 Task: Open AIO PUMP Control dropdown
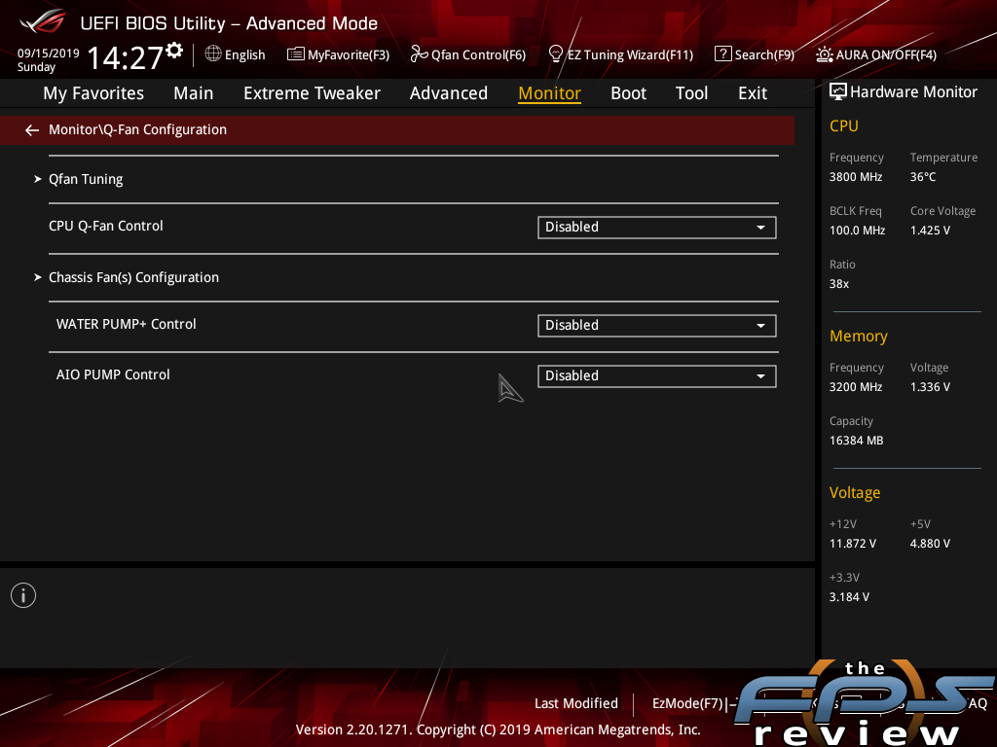(657, 376)
